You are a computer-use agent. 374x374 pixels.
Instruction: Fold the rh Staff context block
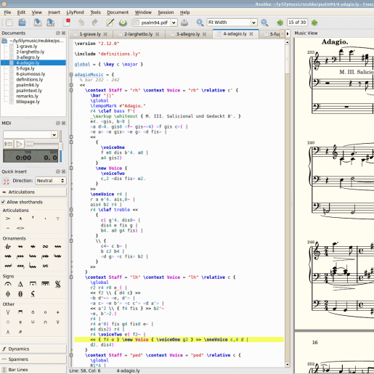[71, 90]
